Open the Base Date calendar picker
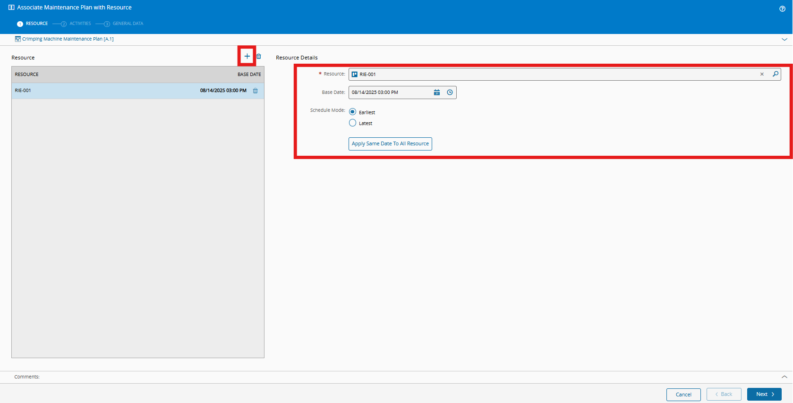This screenshot has height=403, width=793. coord(437,92)
